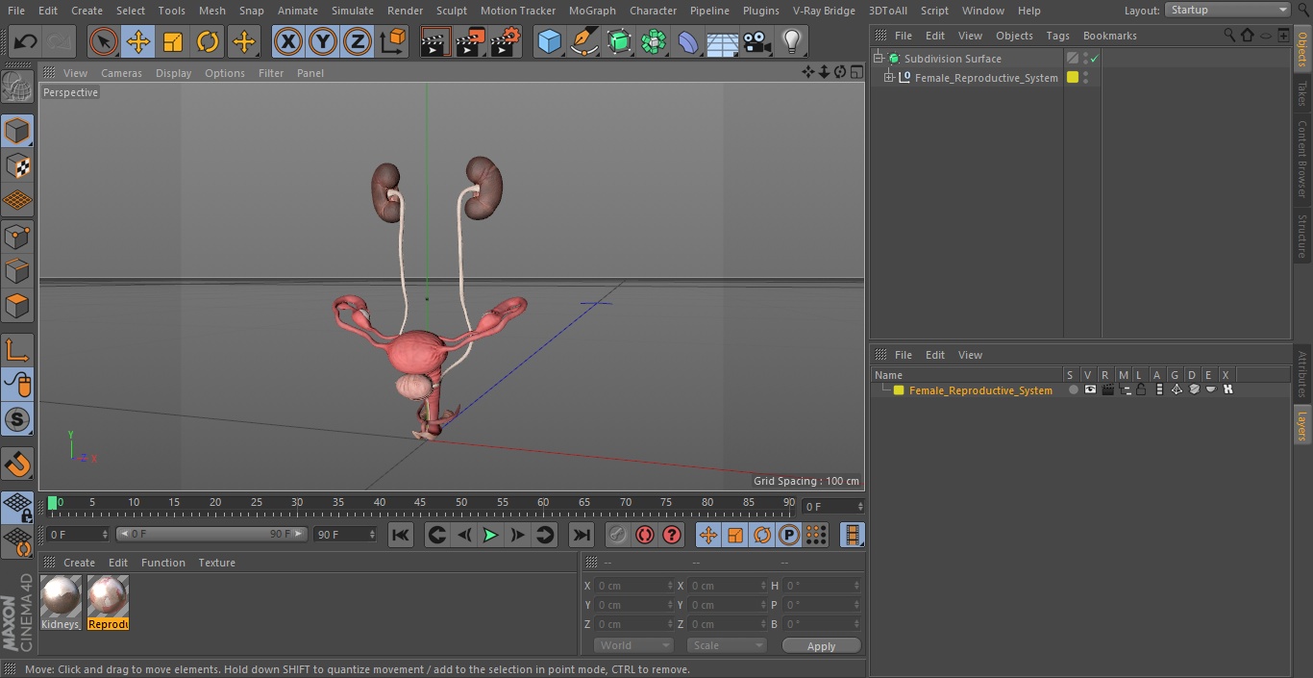The height and width of the screenshot is (678, 1313).
Task: Enable Texture mode checker cube icon
Action: click(17, 165)
